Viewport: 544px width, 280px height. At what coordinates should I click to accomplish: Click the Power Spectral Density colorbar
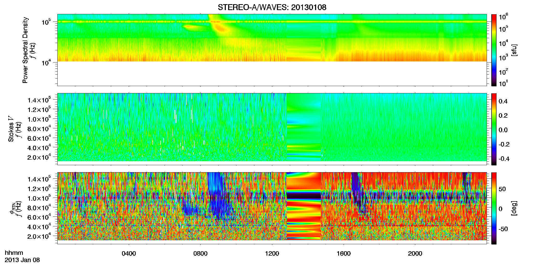coord(494,50)
